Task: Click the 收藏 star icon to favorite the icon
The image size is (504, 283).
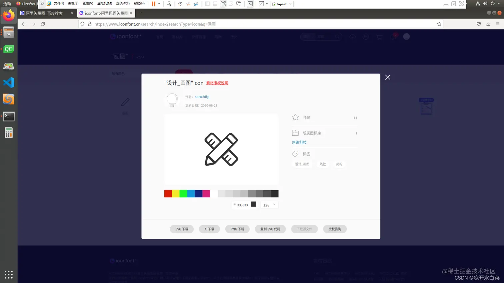Action: click(295, 117)
